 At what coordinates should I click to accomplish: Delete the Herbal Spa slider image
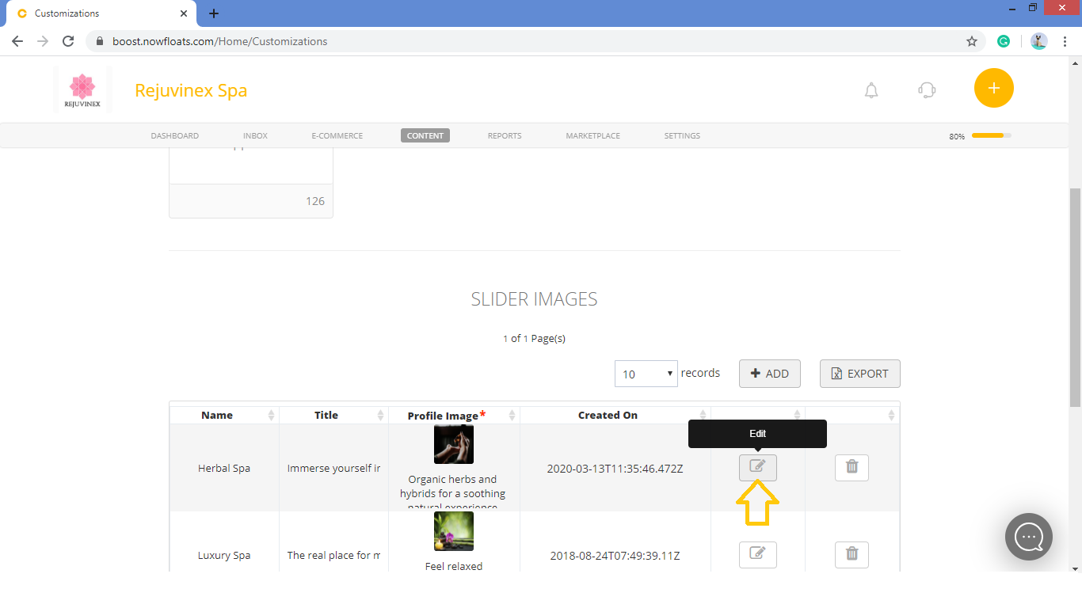tap(852, 468)
